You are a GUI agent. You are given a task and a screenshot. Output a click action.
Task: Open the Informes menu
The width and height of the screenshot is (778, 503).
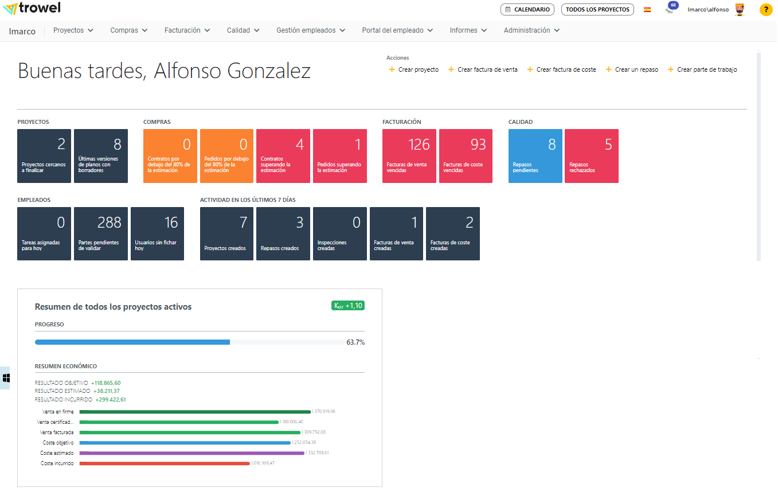point(468,30)
